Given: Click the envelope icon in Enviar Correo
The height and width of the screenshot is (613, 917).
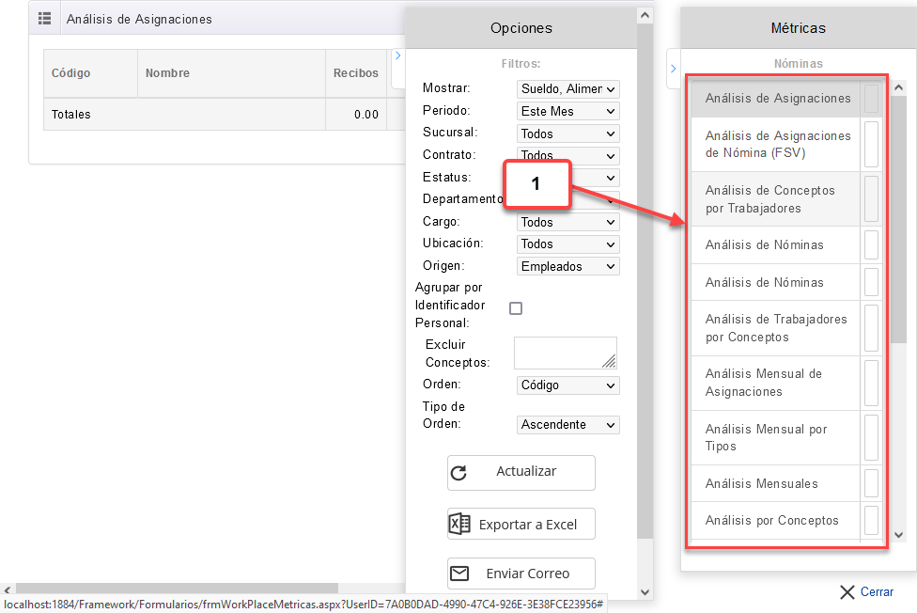Looking at the screenshot, I should tap(458, 574).
